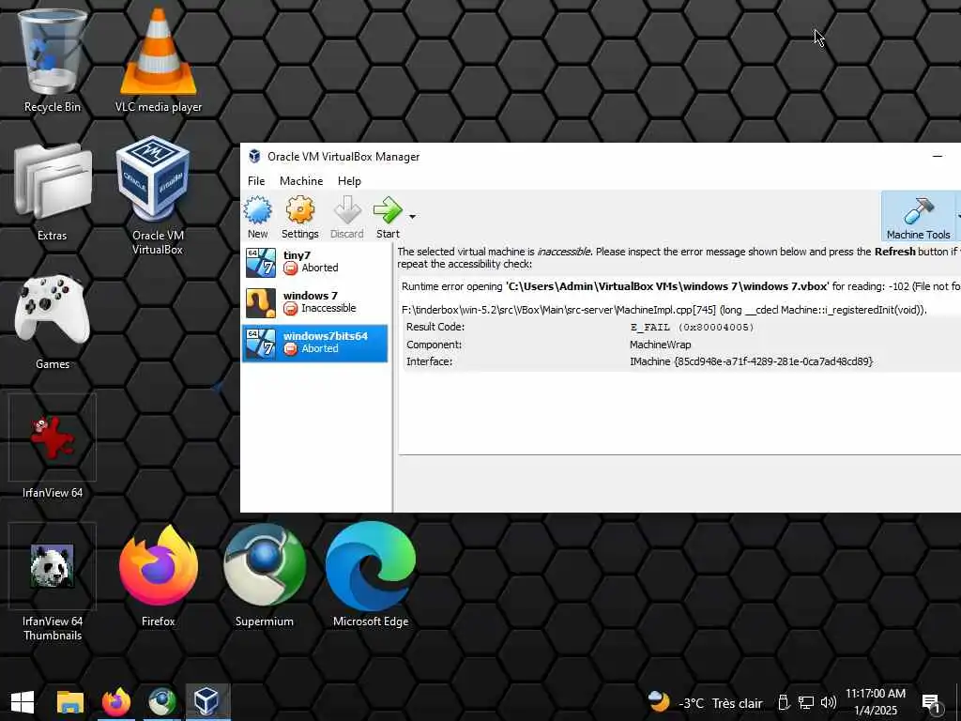Click the Aborted status icon for tiny7
Viewport: 961px width, 721px height.
coord(291,268)
